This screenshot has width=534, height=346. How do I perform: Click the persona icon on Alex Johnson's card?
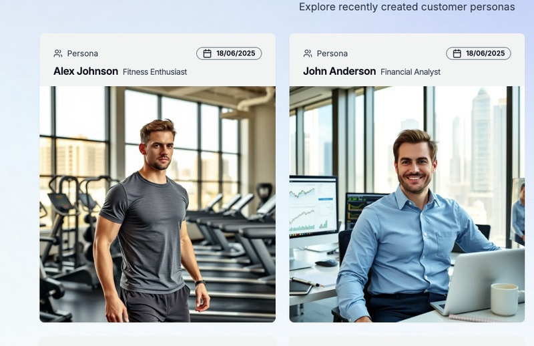click(58, 53)
